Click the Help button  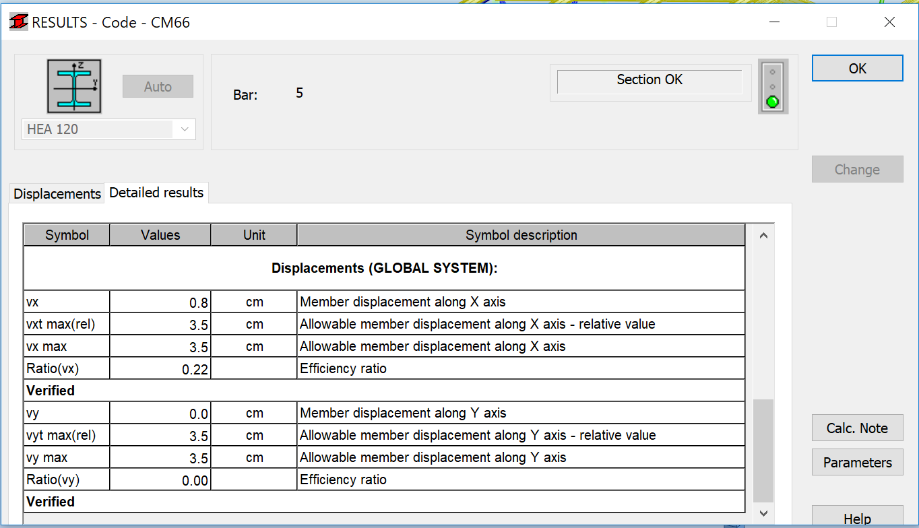click(x=857, y=518)
